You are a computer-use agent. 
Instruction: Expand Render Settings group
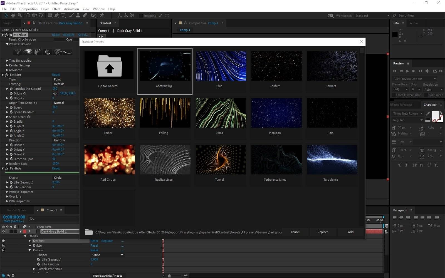point(7,65)
